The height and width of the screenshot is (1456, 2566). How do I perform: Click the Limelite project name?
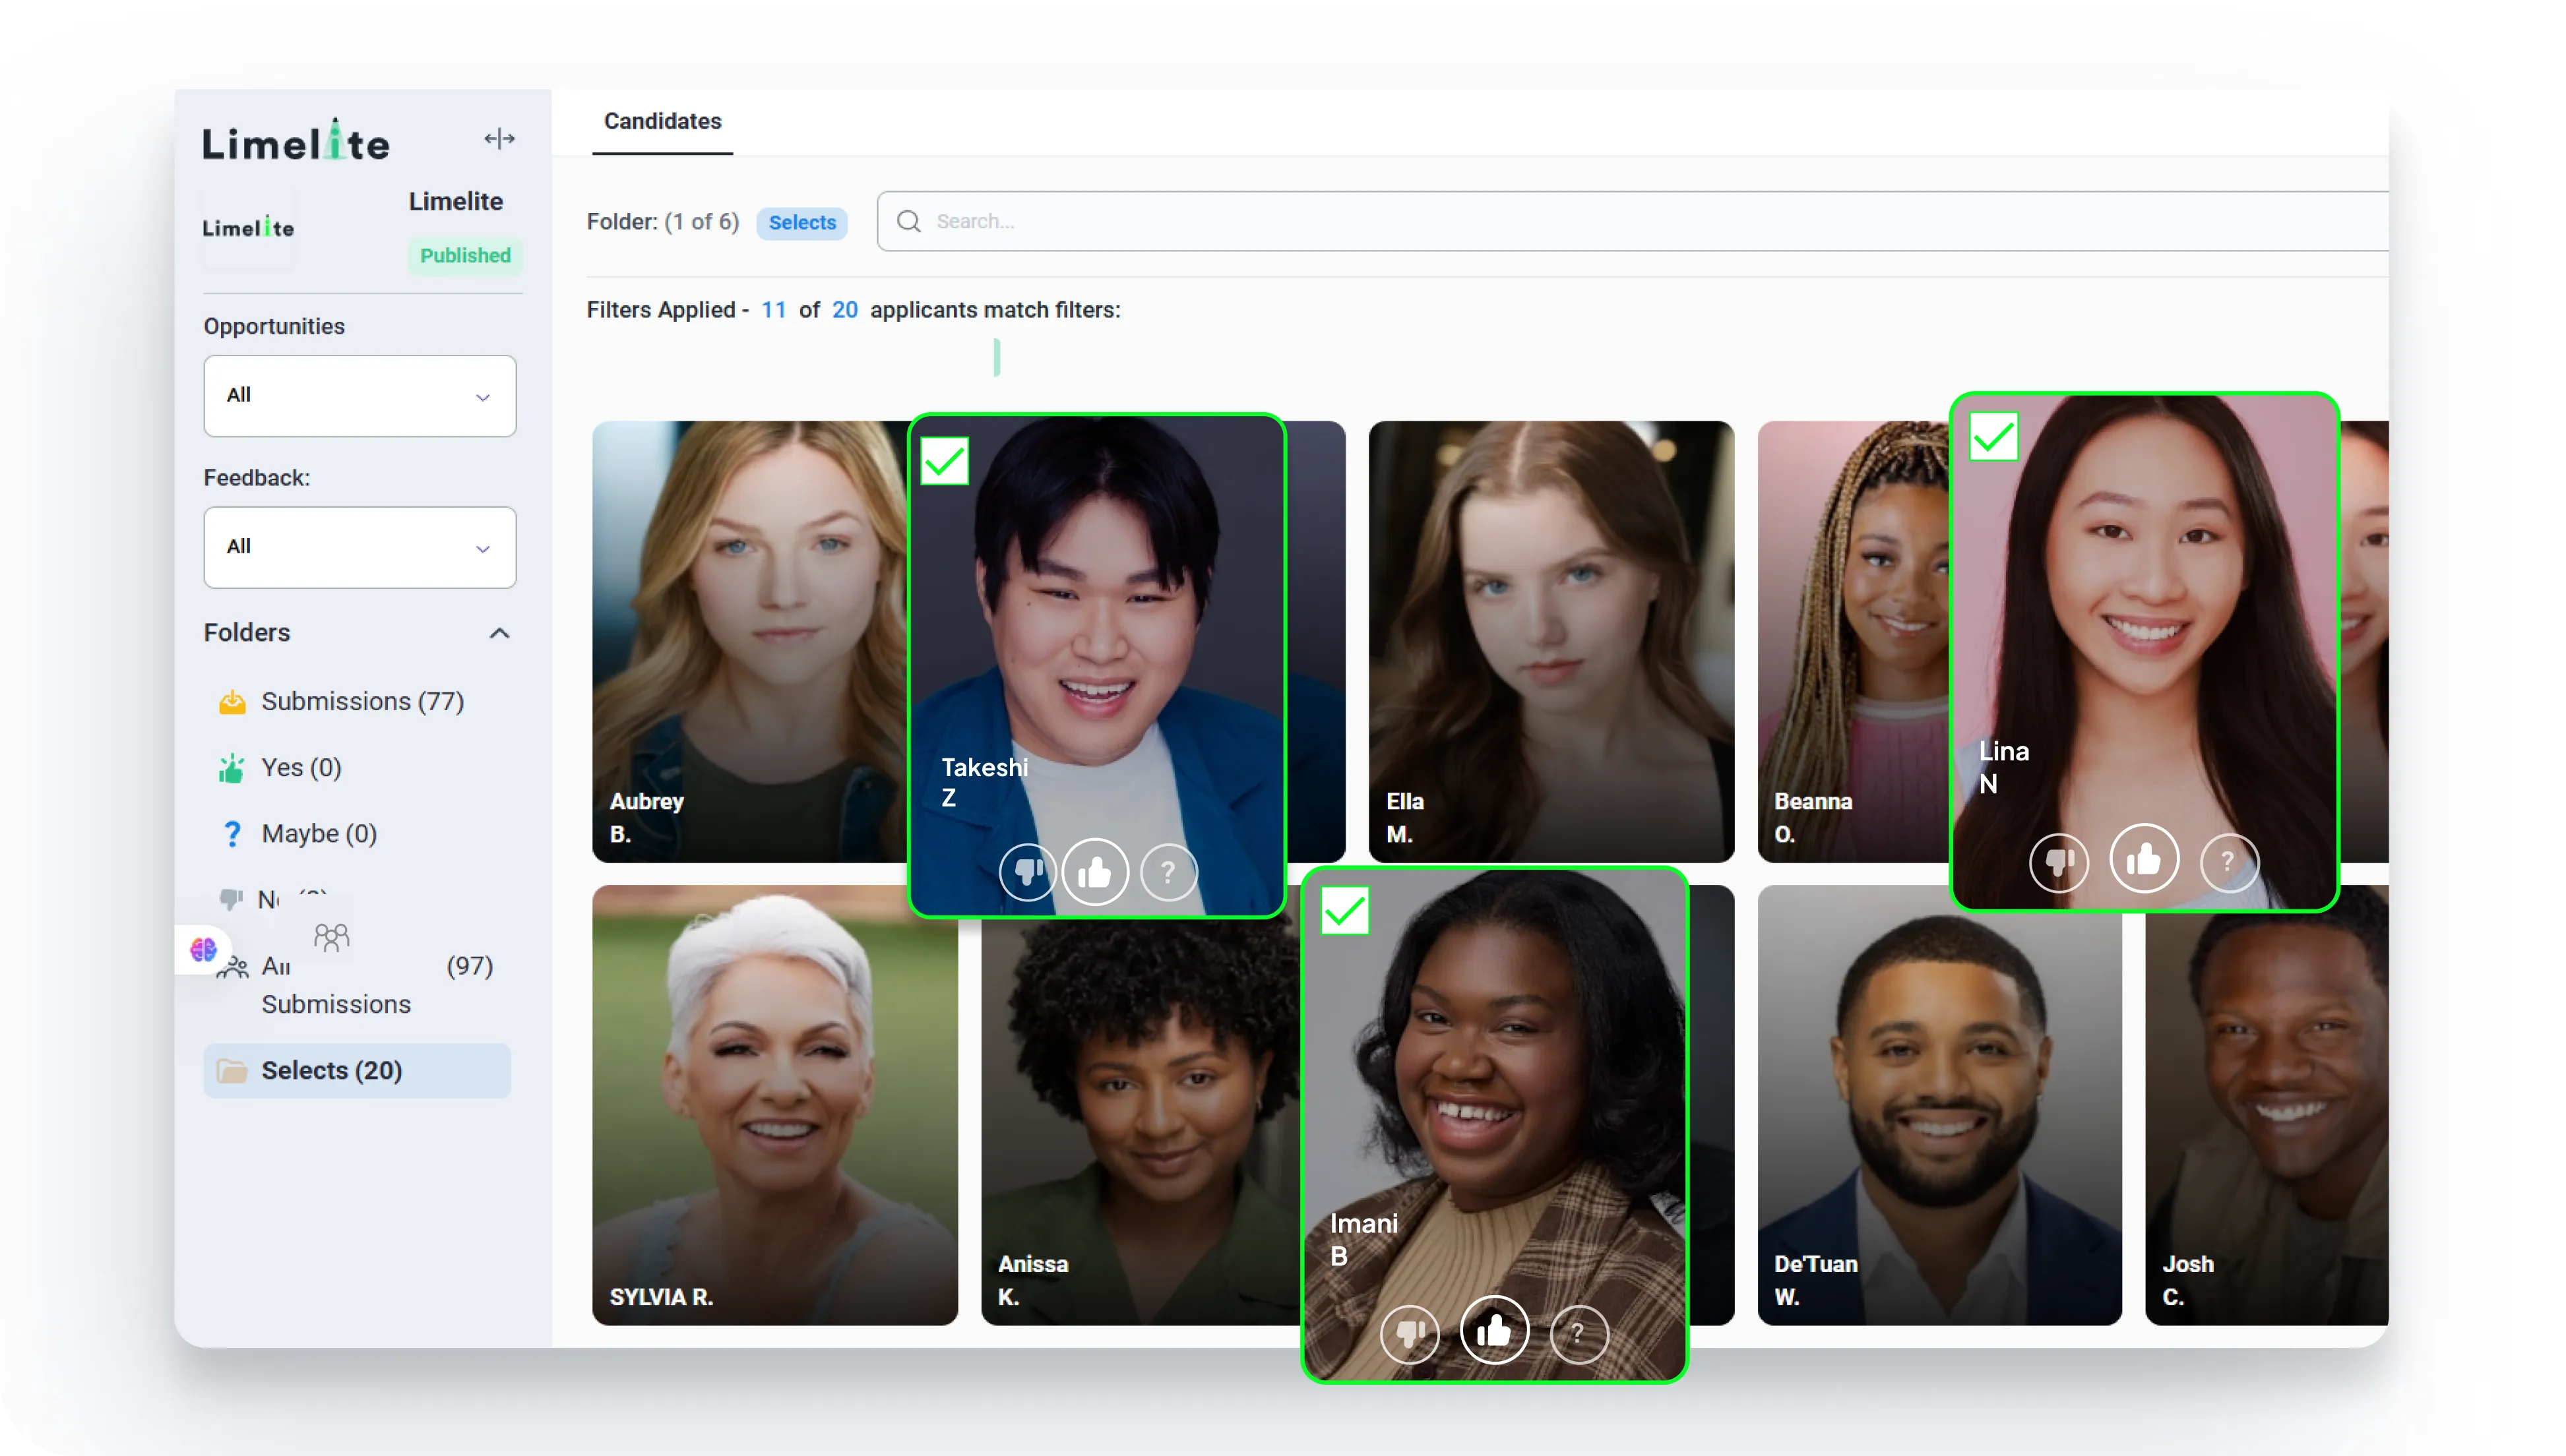[x=455, y=201]
